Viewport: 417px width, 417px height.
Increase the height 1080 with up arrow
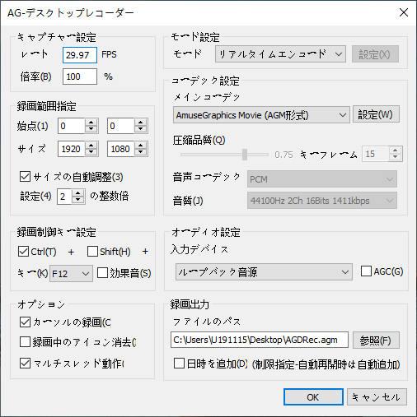pos(140,146)
